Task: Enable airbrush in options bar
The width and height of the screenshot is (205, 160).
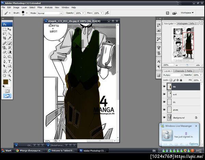Action: (x=107, y=13)
